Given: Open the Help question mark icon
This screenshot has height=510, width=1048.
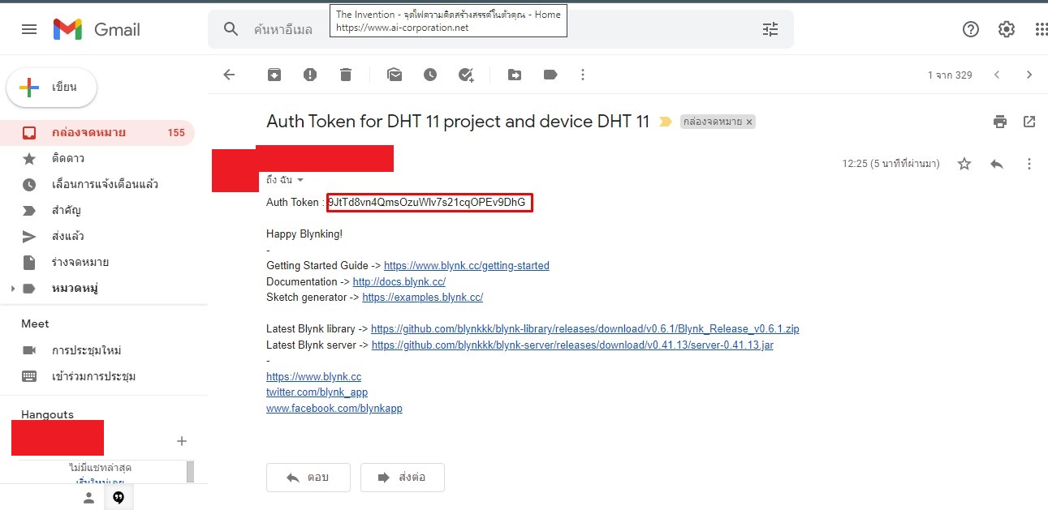Looking at the screenshot, I should point(971,29).
